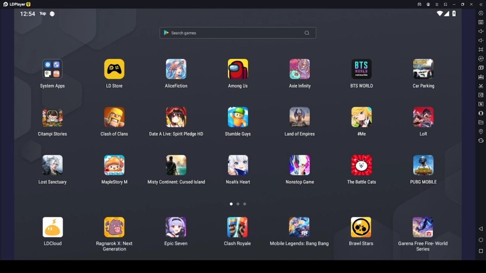Viewport: 486px width, 273px height.
Task: Click the circular-arrow A icon in sidebar
Action: pyautogui.click(x=481, y=58)
